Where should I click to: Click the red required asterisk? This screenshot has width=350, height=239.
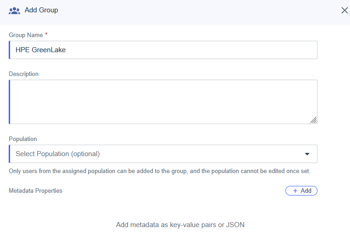point(46,35)
